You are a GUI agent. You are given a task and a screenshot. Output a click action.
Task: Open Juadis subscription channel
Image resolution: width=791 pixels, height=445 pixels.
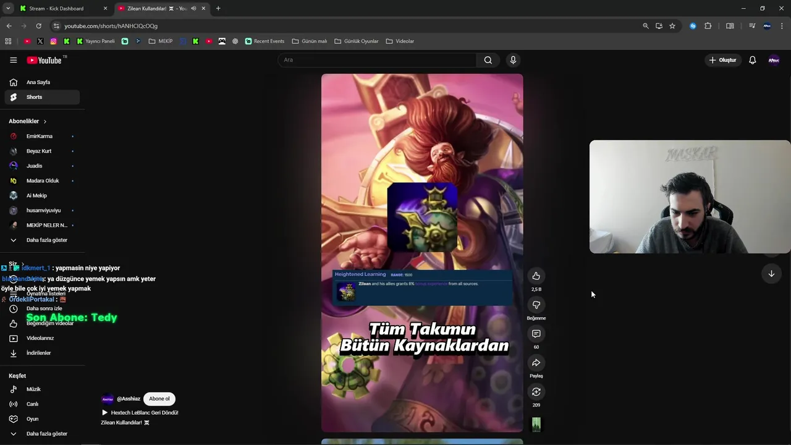tap(42, 166)
